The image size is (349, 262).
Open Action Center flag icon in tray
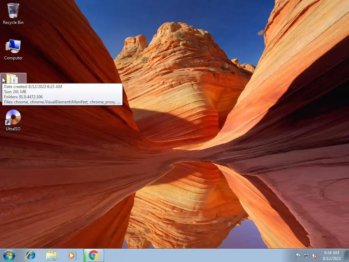pos(298,256)
